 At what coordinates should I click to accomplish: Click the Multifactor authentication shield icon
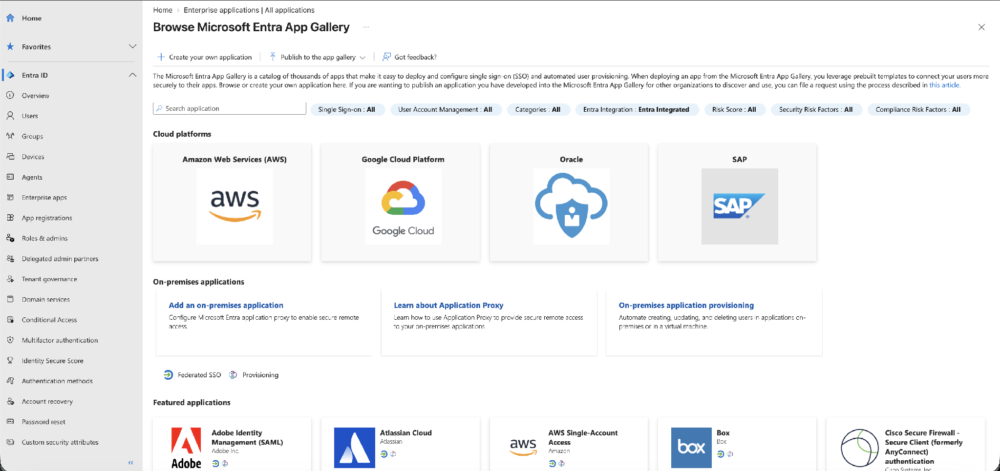pyautogui.click(x=10, y=340)
